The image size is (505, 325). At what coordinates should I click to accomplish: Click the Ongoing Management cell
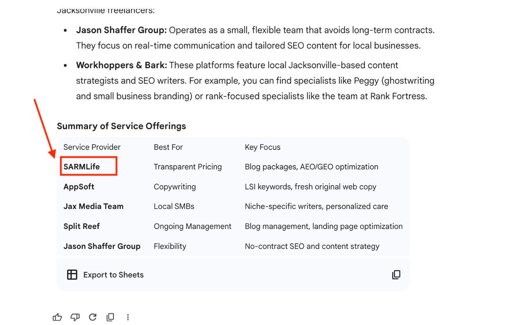(193, 226)
